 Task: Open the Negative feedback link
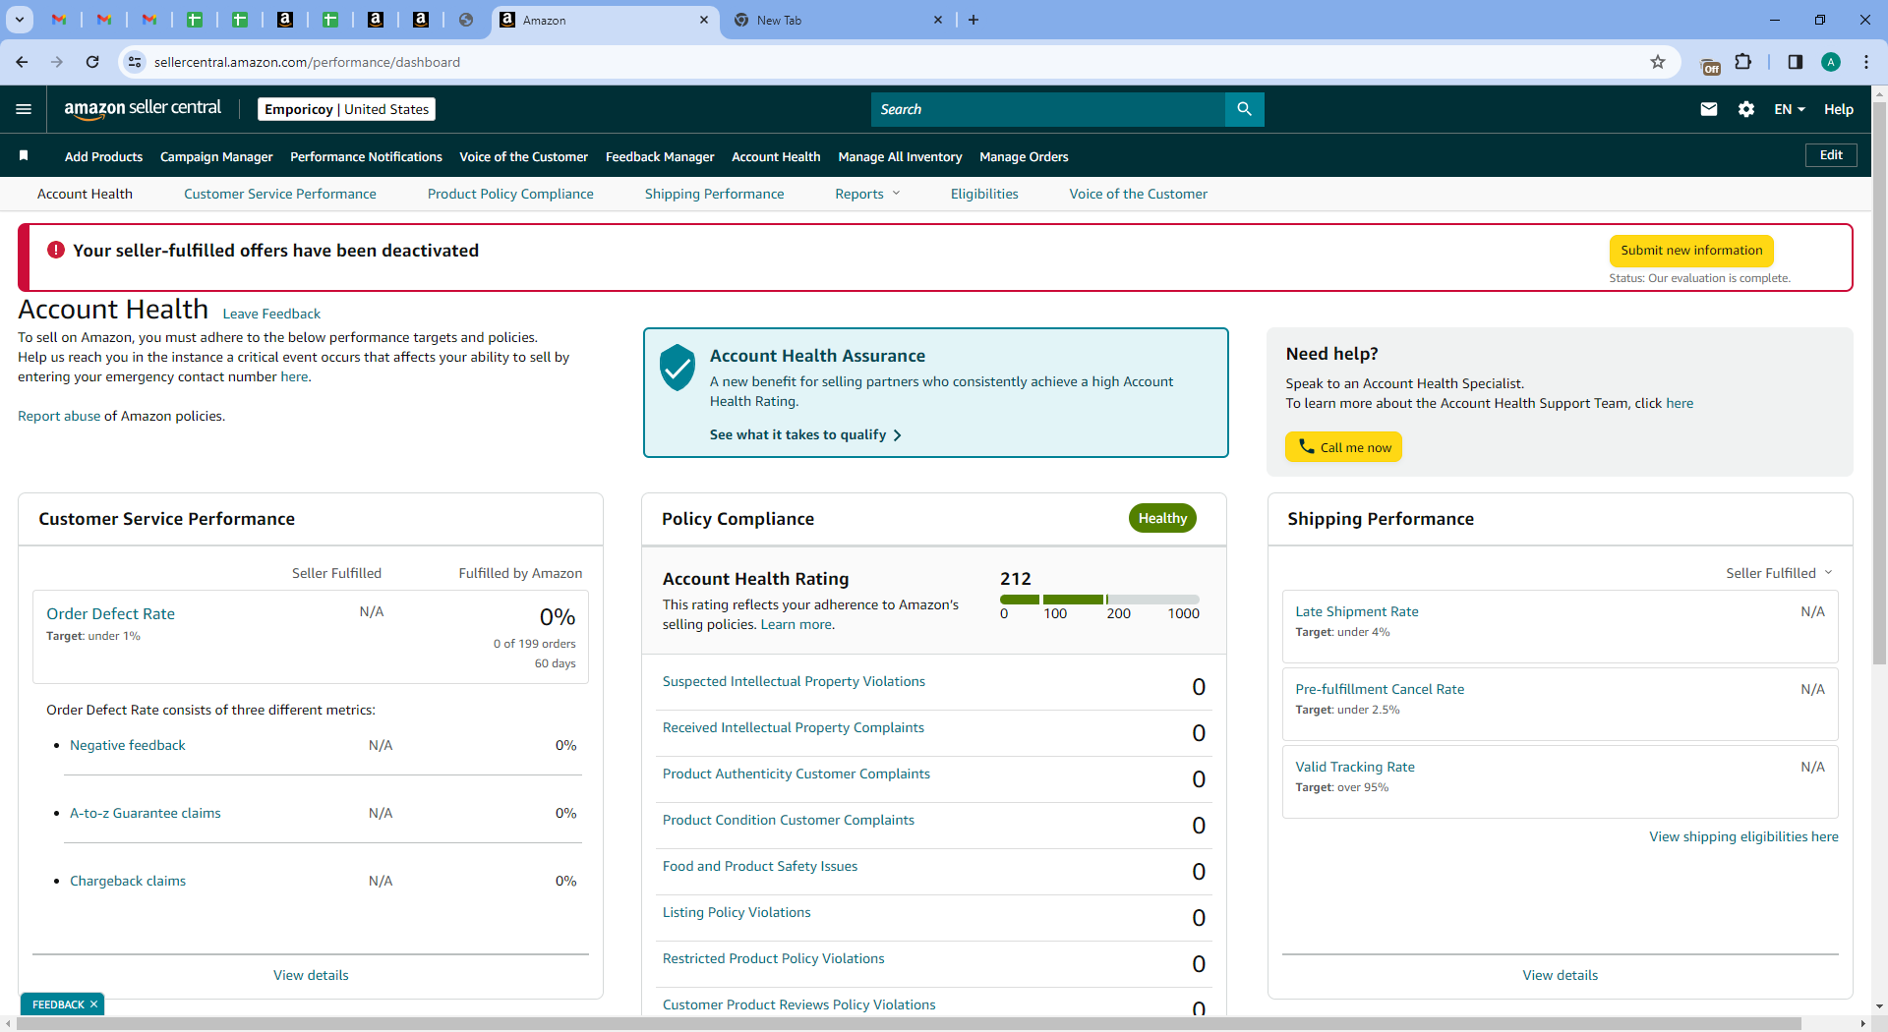128,745
